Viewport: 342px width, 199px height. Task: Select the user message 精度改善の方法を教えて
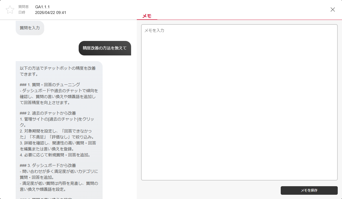click(105, 48)
